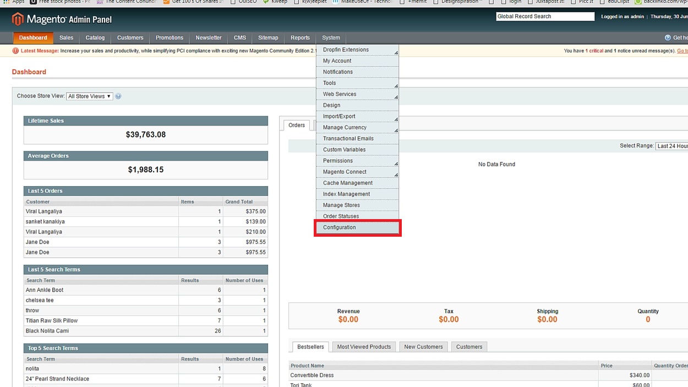688x387 pixels.
Task: Open Index Management from the System menu
Action: (357, 194)
